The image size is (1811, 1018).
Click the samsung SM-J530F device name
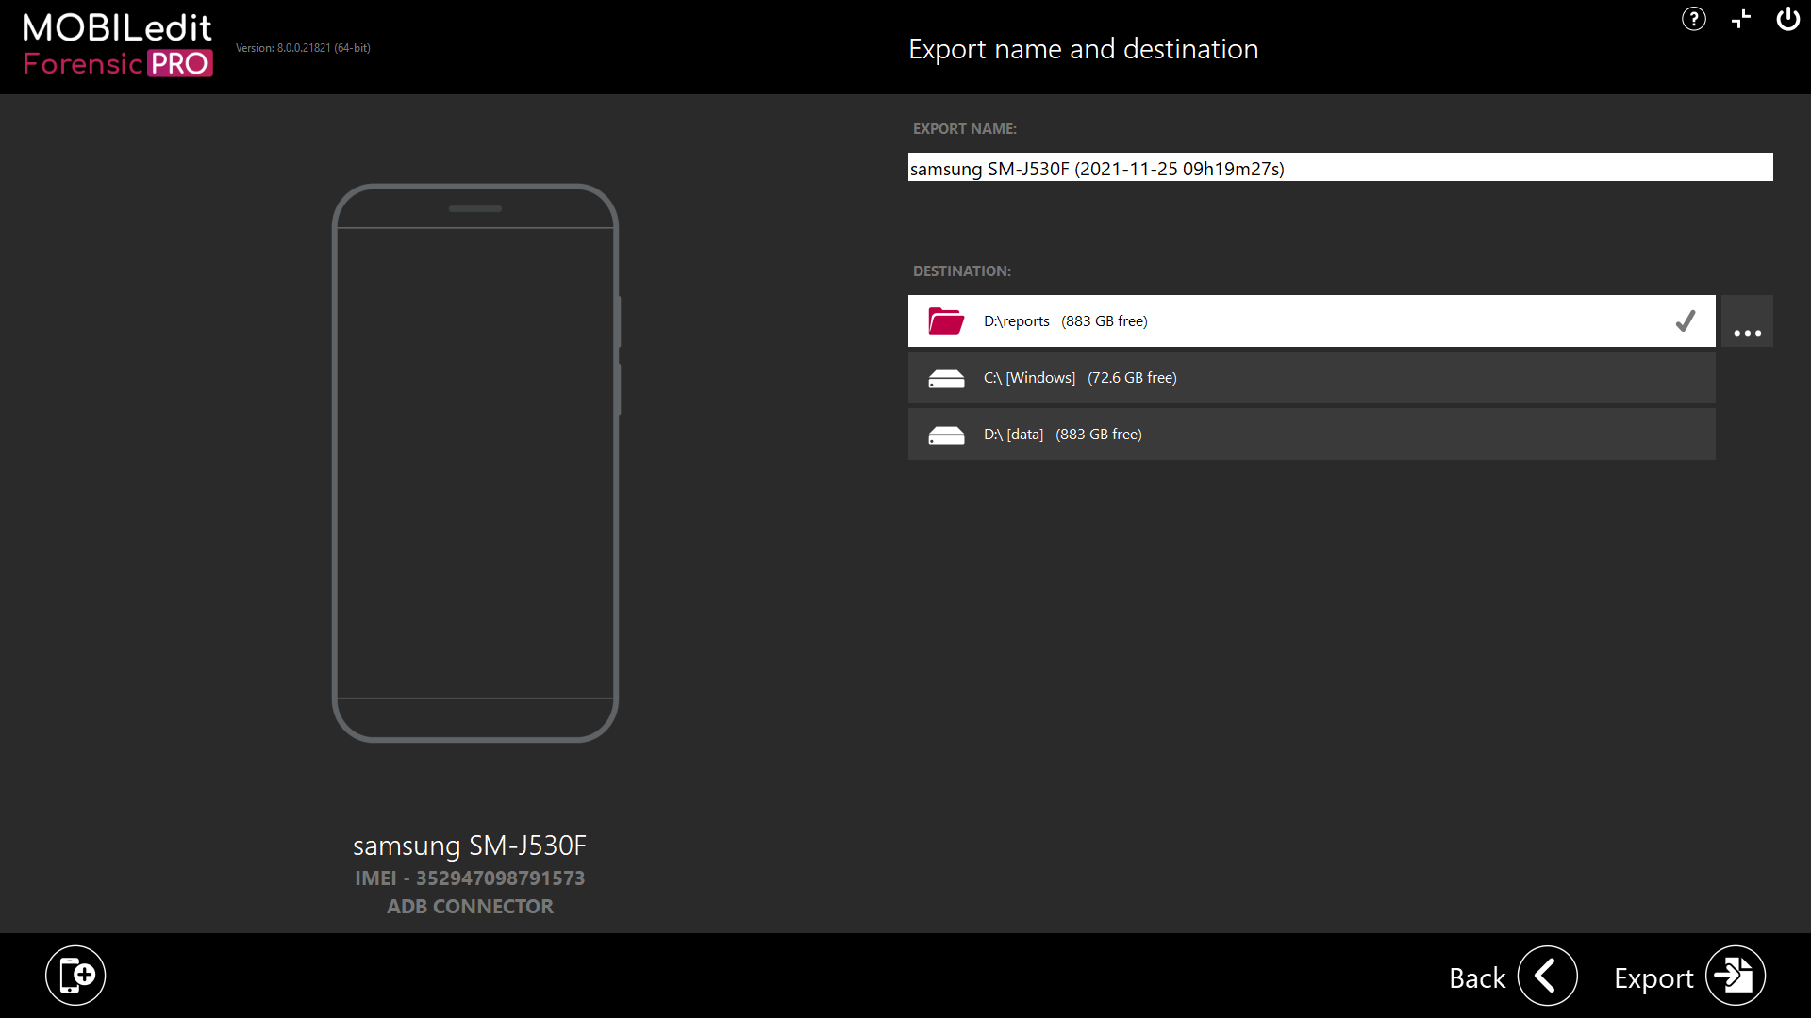[x=469, y=846]
